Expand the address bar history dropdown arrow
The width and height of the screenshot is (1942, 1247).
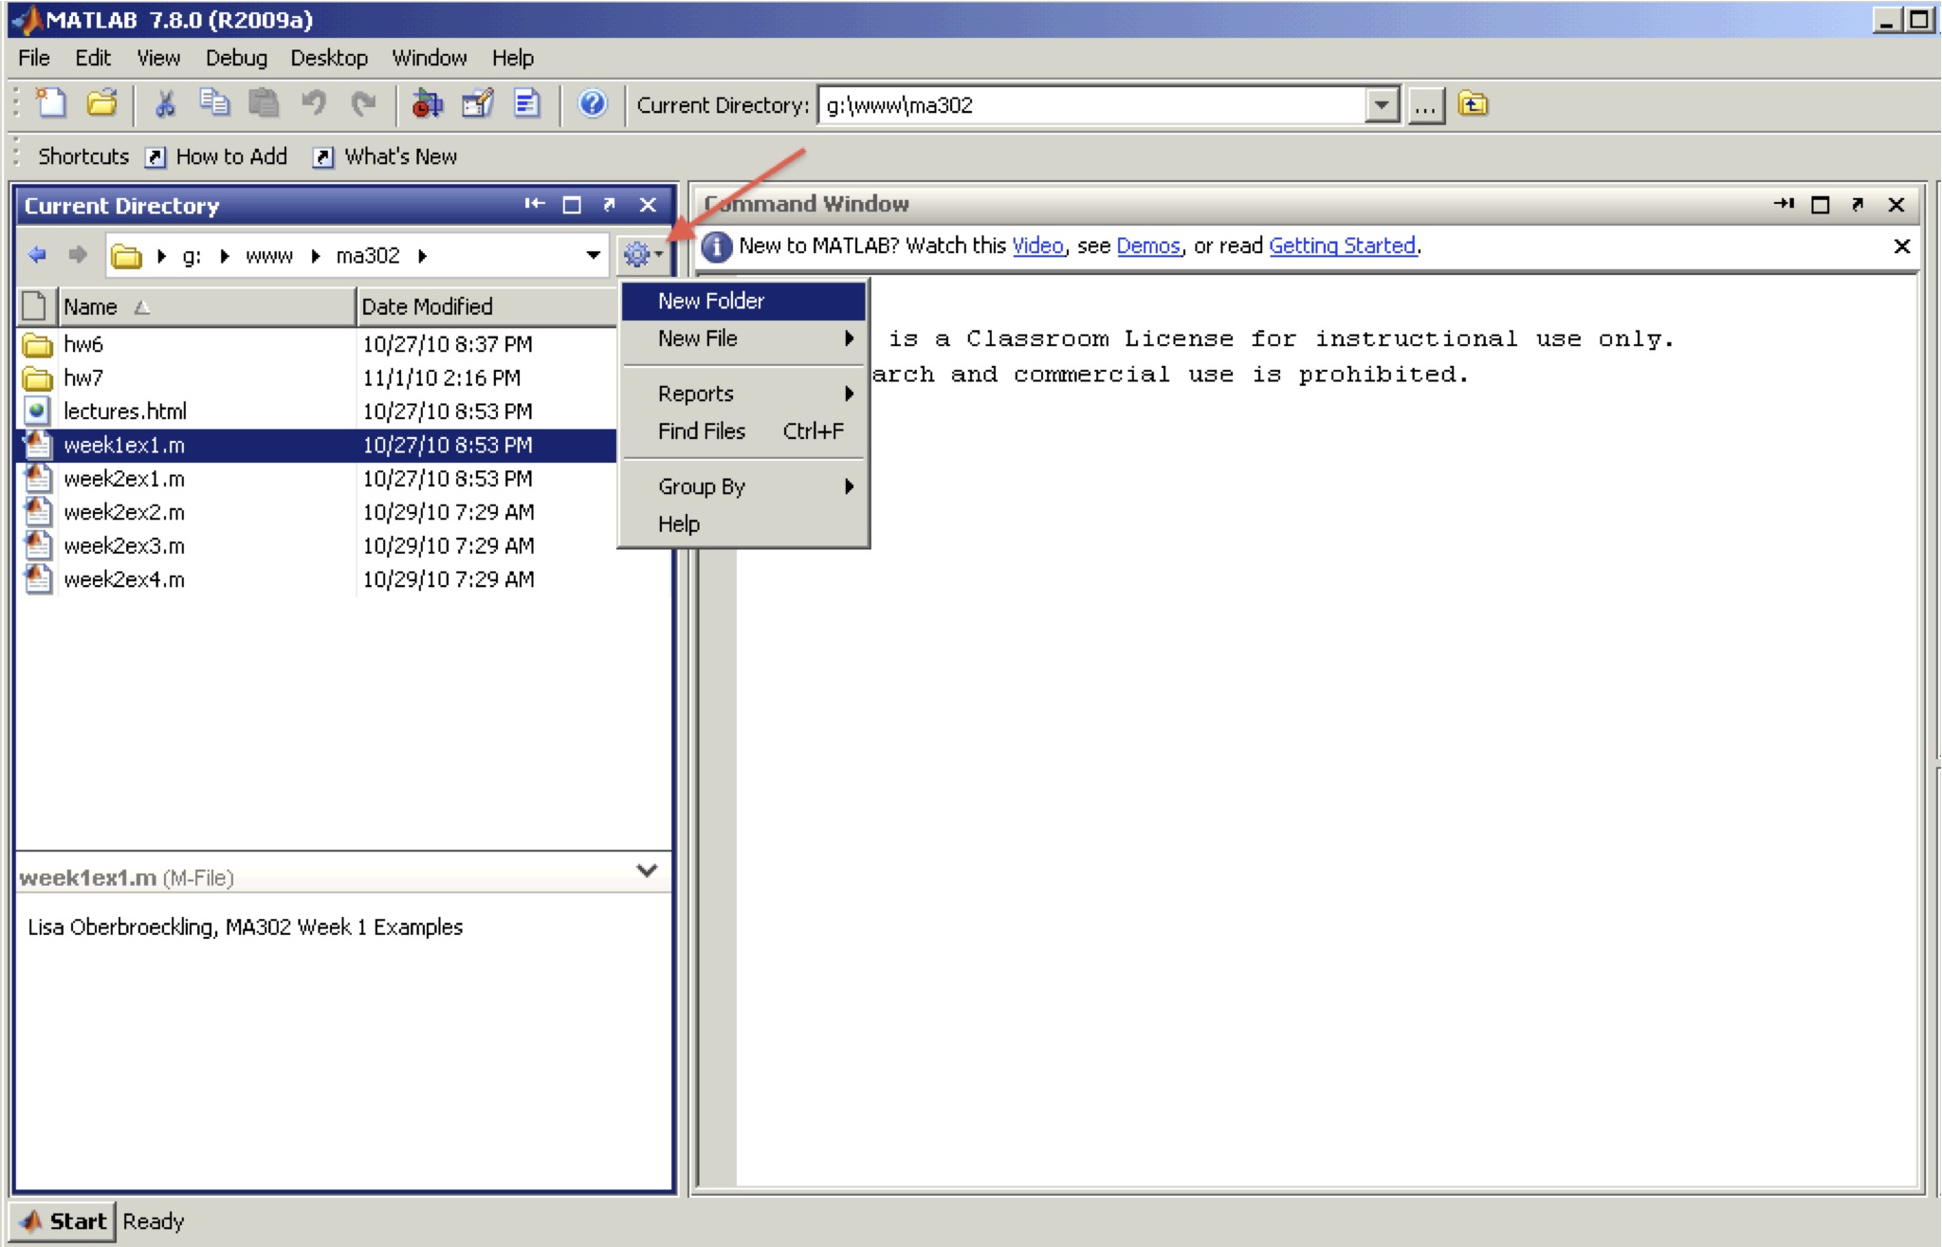[x=593, y=255]
